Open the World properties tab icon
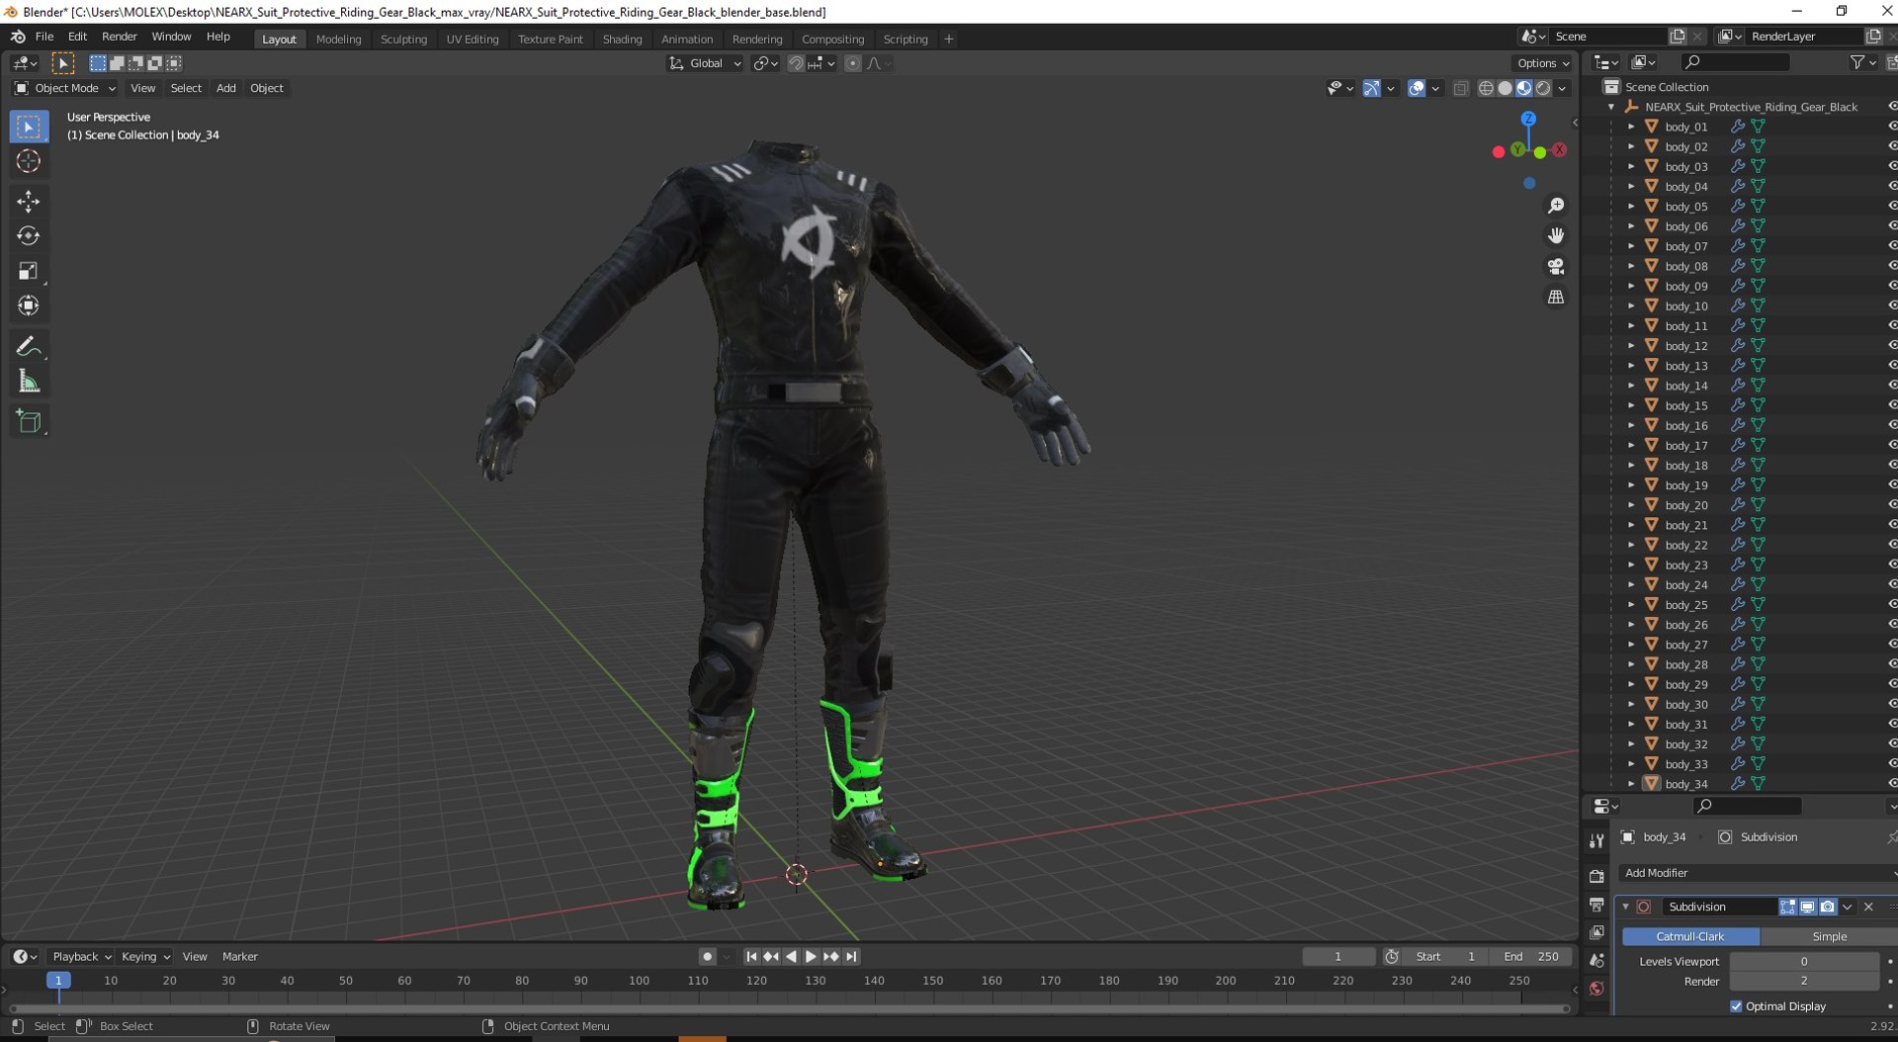This screenshot has width=1898, height=1042. pos(1596,990)
